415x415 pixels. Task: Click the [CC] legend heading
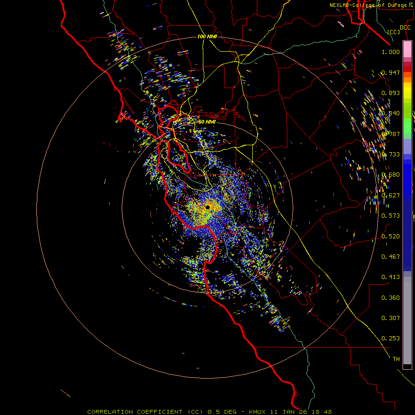(x=394, y=32)
